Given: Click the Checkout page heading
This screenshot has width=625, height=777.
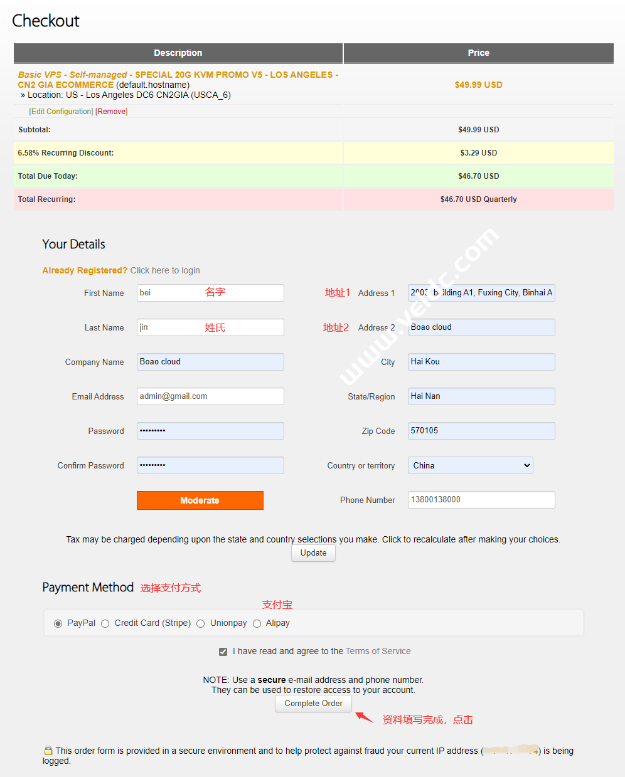Looking at the screenshot, I should coord(46,21).
